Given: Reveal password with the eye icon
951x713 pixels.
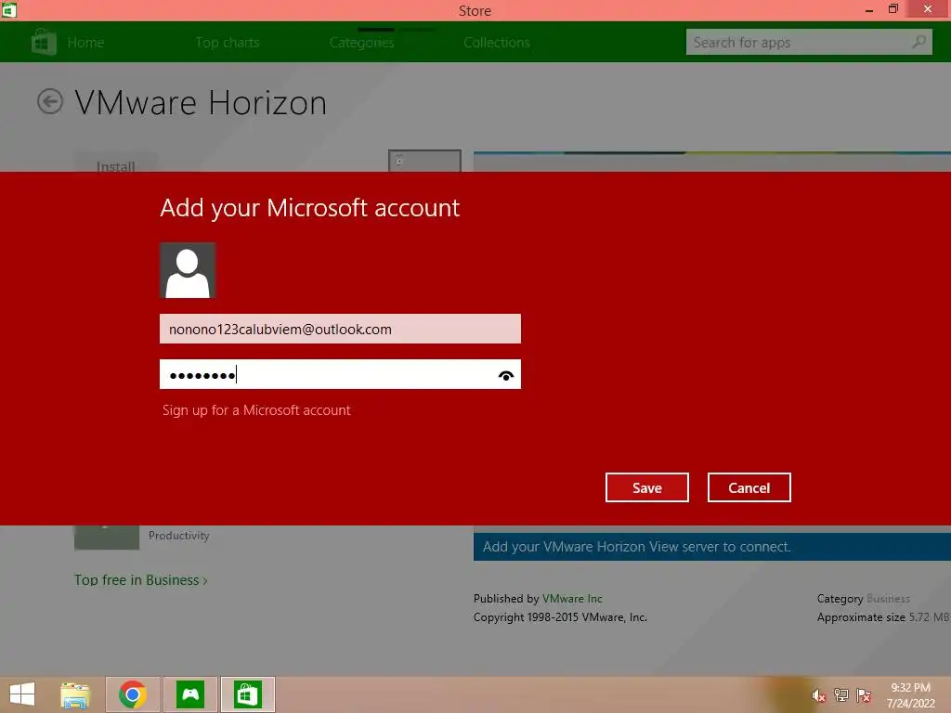Looking at the screenshot, I should coord(506,375).
